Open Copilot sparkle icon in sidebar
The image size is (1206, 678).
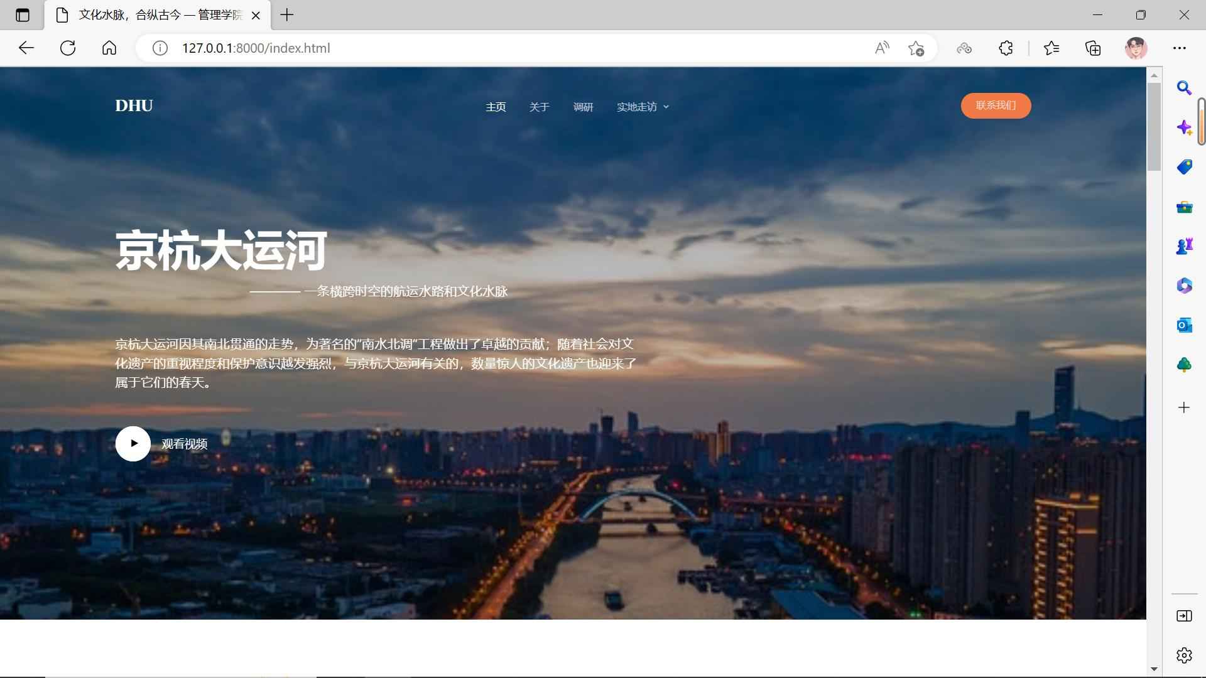click(1184, 127)
